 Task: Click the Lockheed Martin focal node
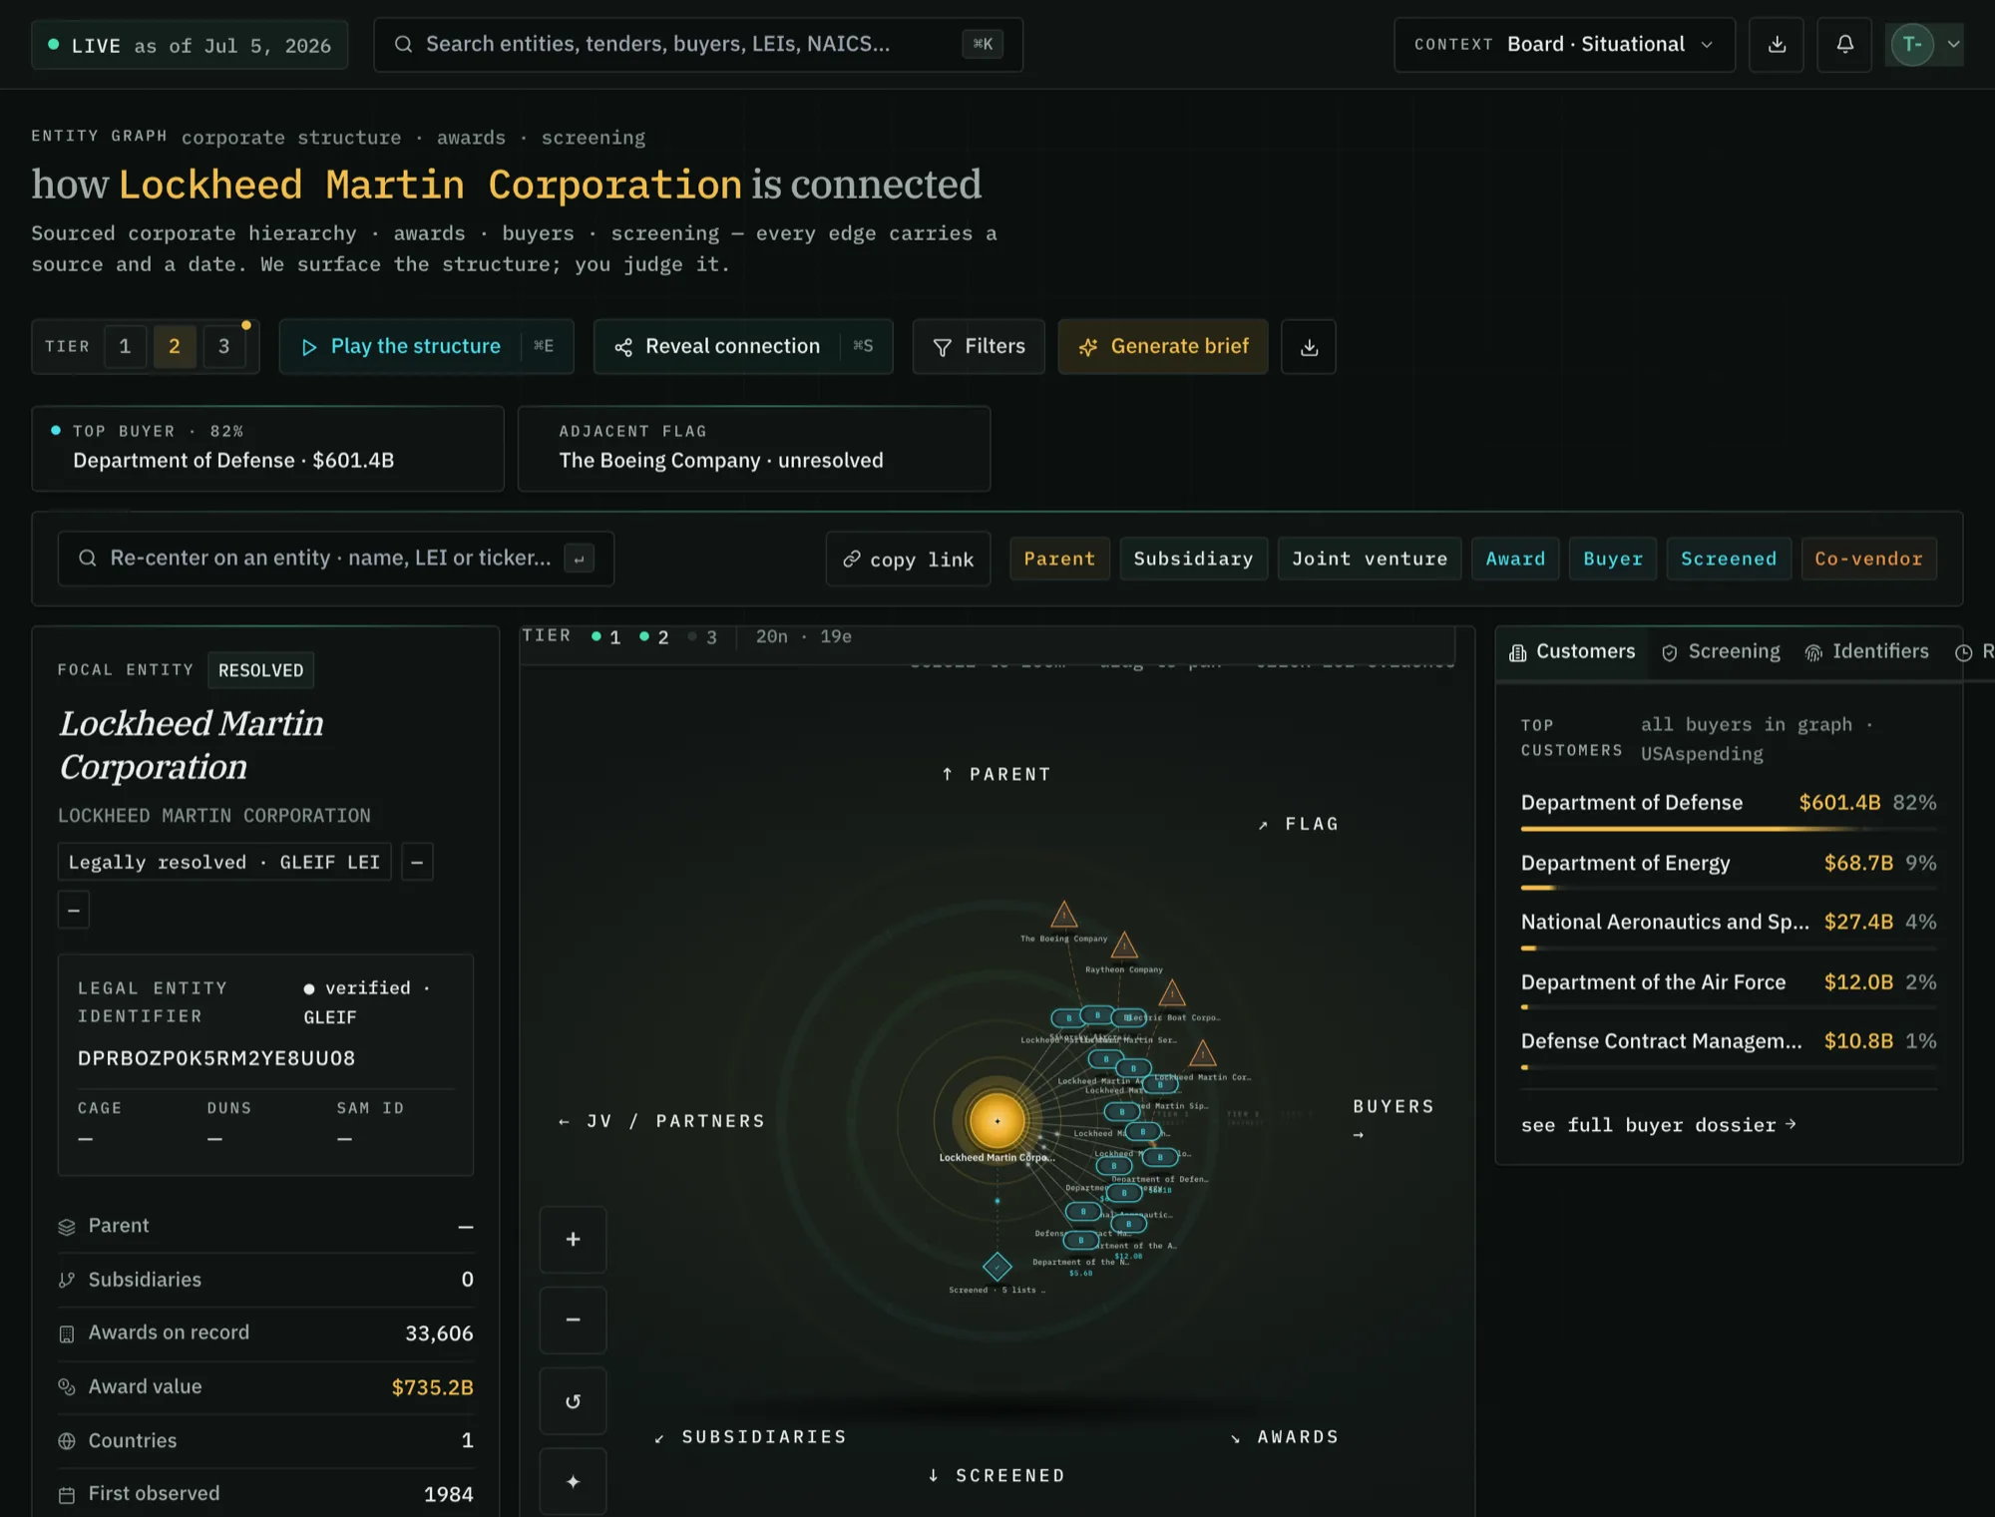pos(997,1121)
